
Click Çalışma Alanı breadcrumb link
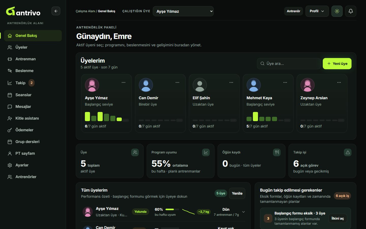(x=85, y=11)
